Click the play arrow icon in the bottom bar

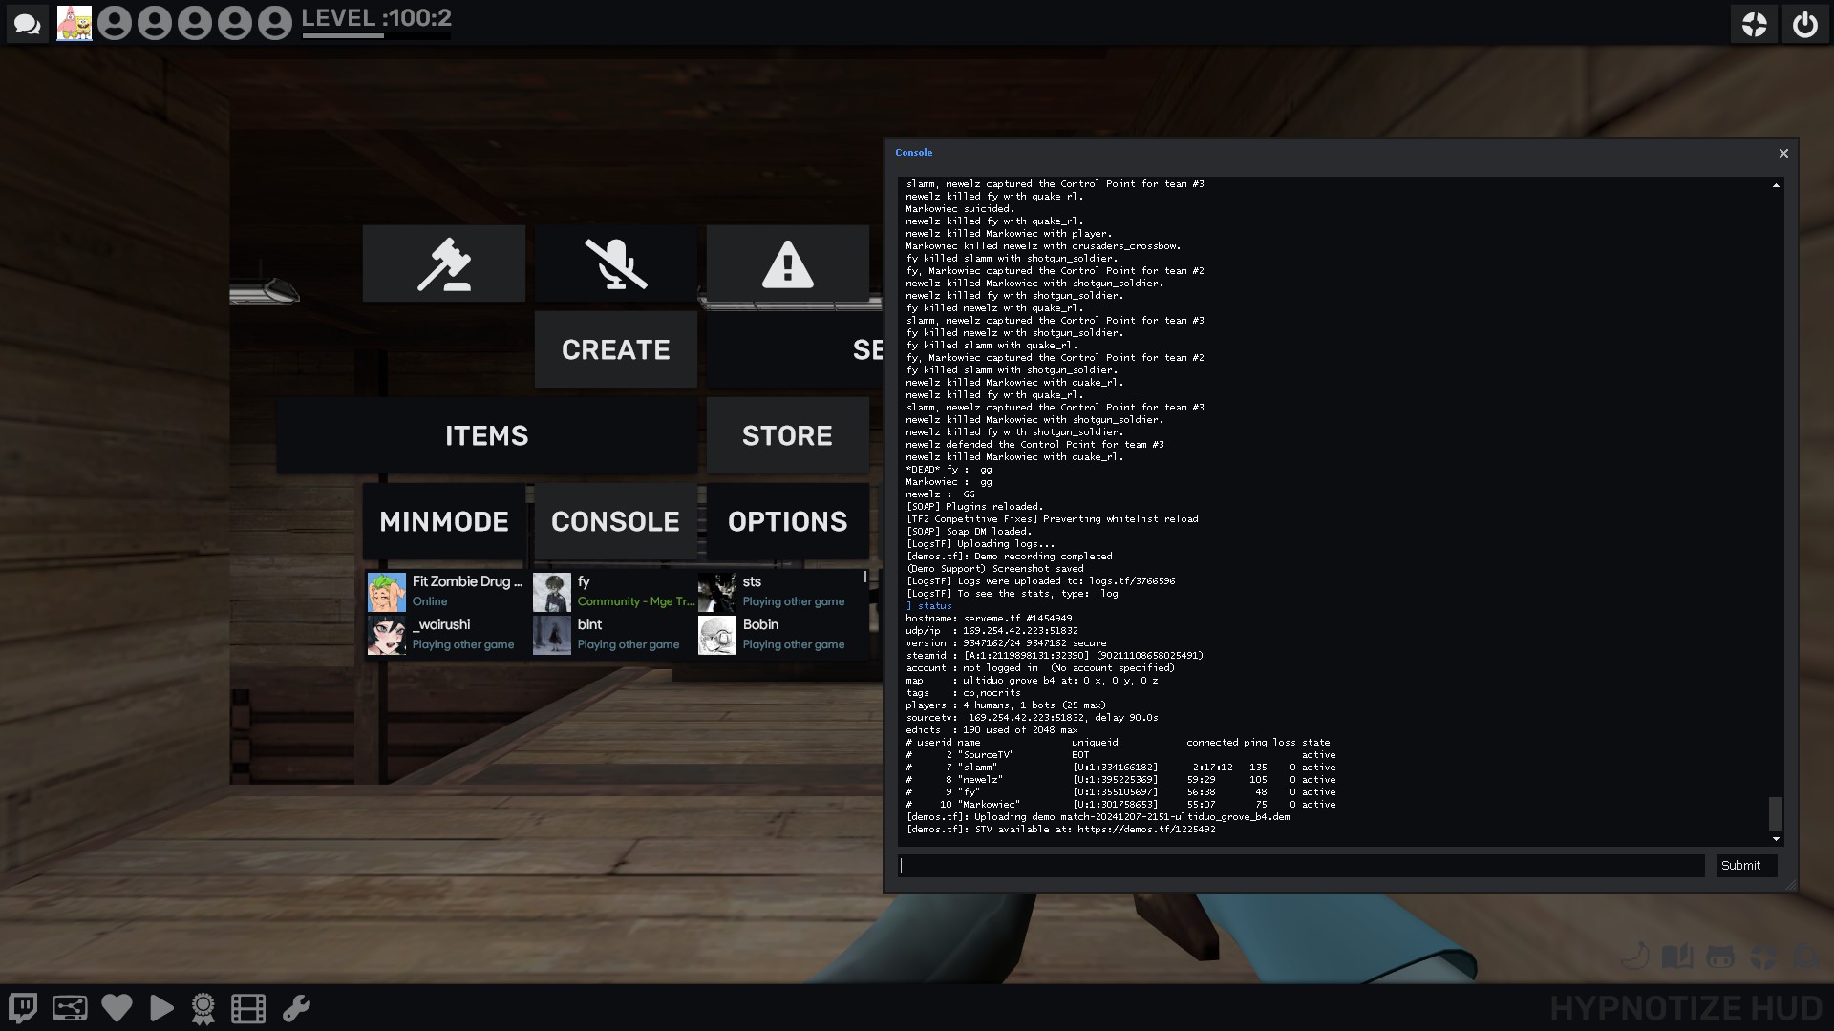point(161,1008)
